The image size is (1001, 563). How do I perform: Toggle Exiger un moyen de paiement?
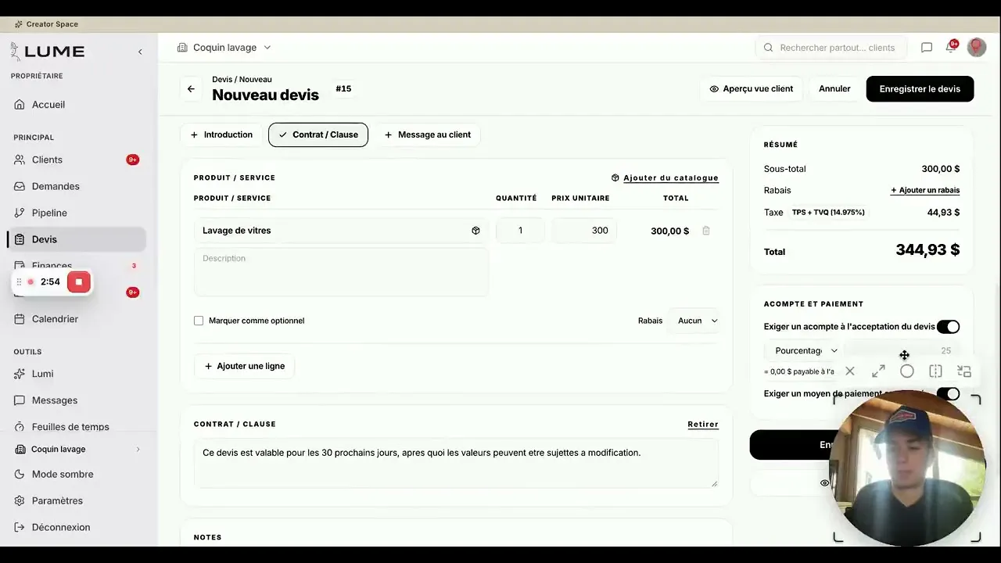point(948,393)
